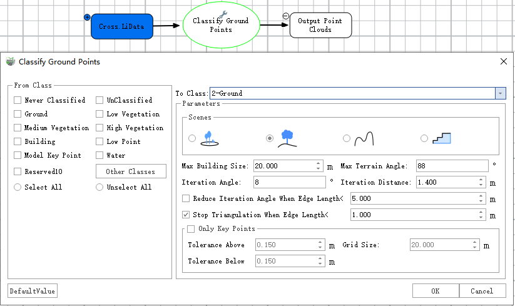The height and width of the screenshot is (306, 515).
Task: Decrease the Iteration Distance spinner value
Action: click(x=481, y=185)
